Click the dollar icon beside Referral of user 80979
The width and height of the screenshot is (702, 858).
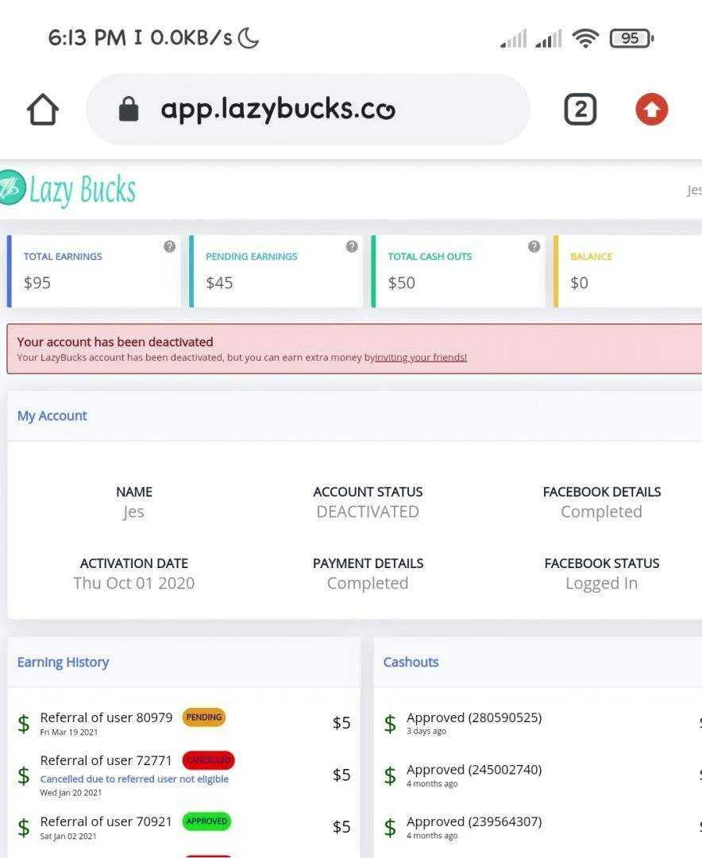pyautogui.click(x=24, y=724)
